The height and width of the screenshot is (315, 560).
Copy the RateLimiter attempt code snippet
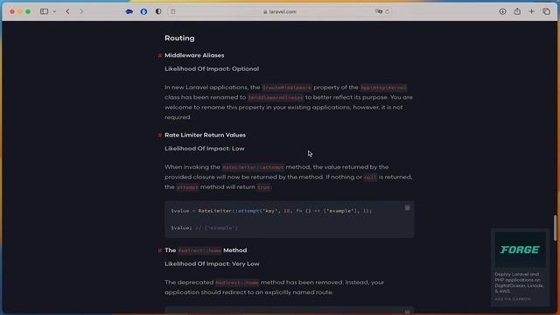click(407, 207)
